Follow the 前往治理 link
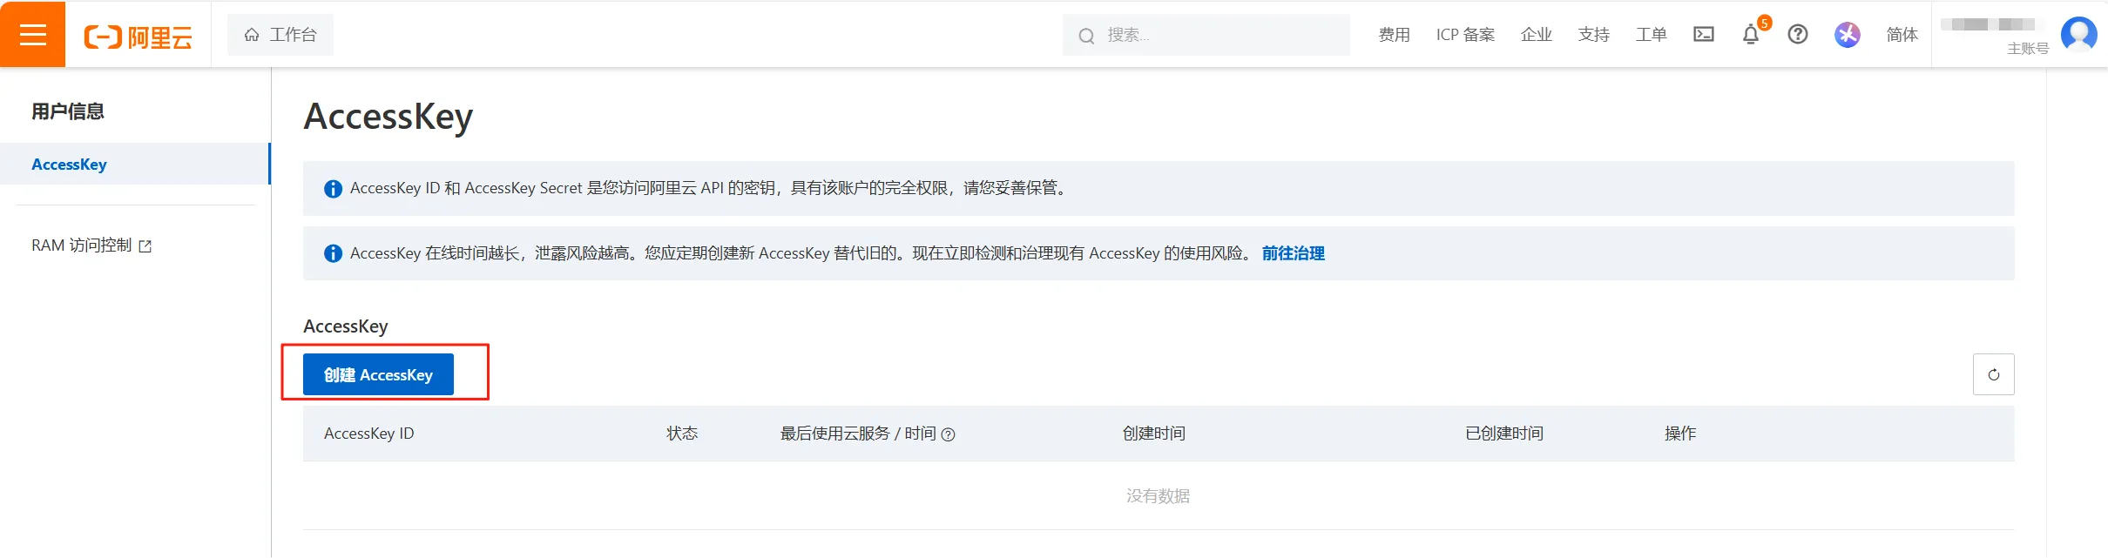2108x558 pixels. point(1294,253)
